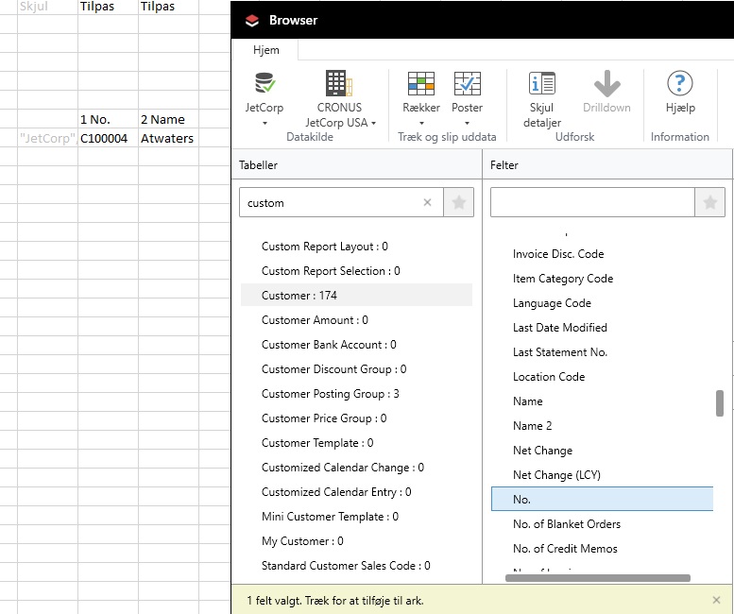This screenshot has width=734, height=614.
Task: Select field No. of Credit Memos
Action: pos(565,549)
